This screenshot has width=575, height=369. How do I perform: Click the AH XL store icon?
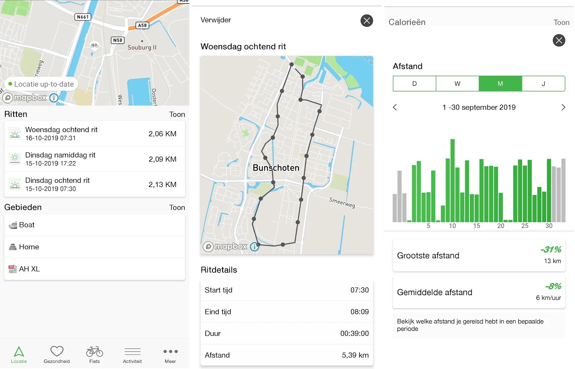point(12,269)
